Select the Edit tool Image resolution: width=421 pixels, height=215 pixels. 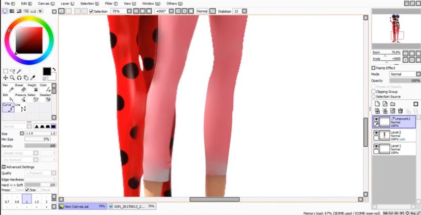point(8,98)
